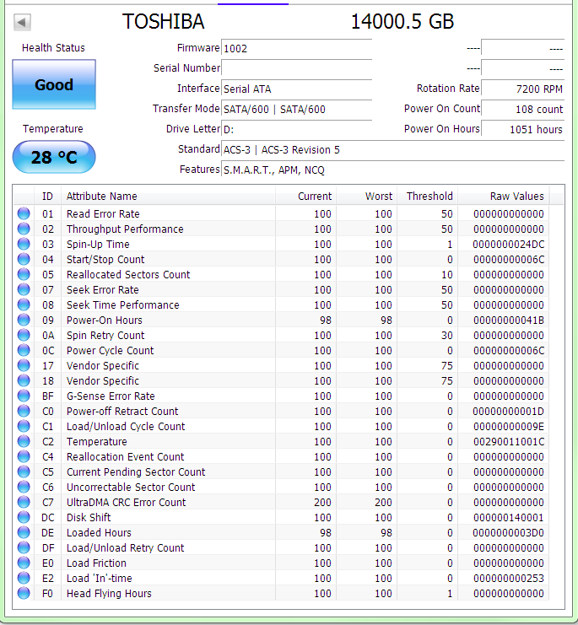Image resolution: width=578 pixels, height=625 pixels.
Task: Click raw value 000000000253 for Load 'In'-time
Action: point(508,579)
